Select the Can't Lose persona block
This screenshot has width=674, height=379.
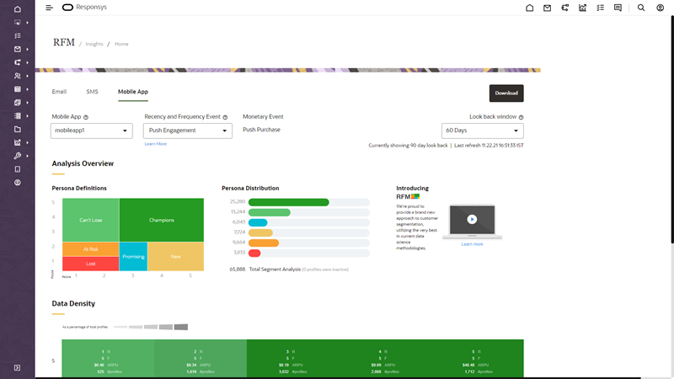[91, 220]
